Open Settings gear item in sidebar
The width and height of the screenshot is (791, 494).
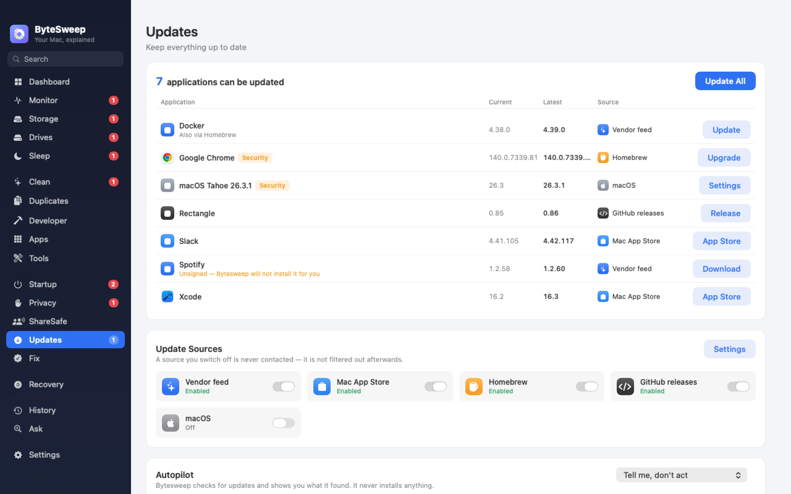[x=66, y=455]
